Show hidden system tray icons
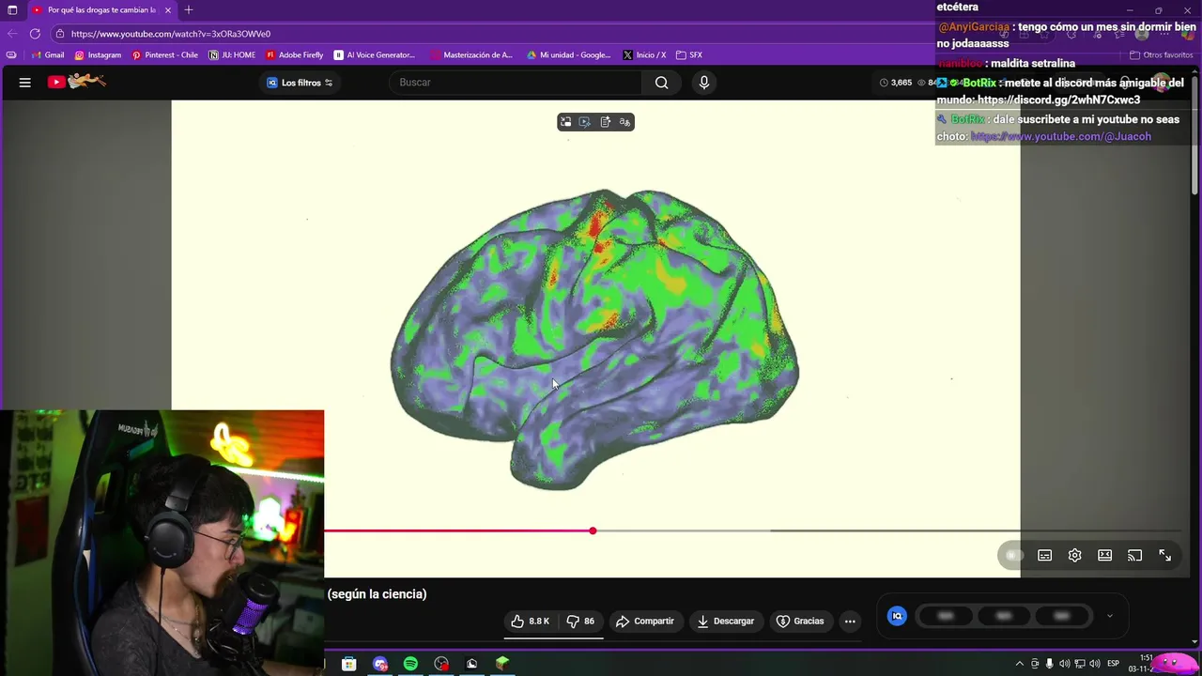 click(x=1020, y=664)
